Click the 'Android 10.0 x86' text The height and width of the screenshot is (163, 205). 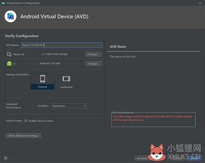[50, 63]
